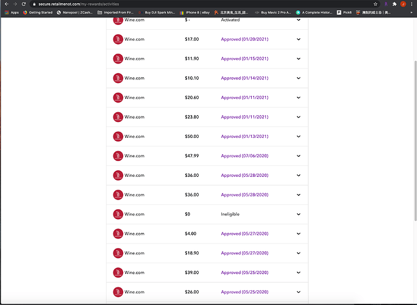Expand the Ineligible $0 Wine.com row

click(298, 214)
